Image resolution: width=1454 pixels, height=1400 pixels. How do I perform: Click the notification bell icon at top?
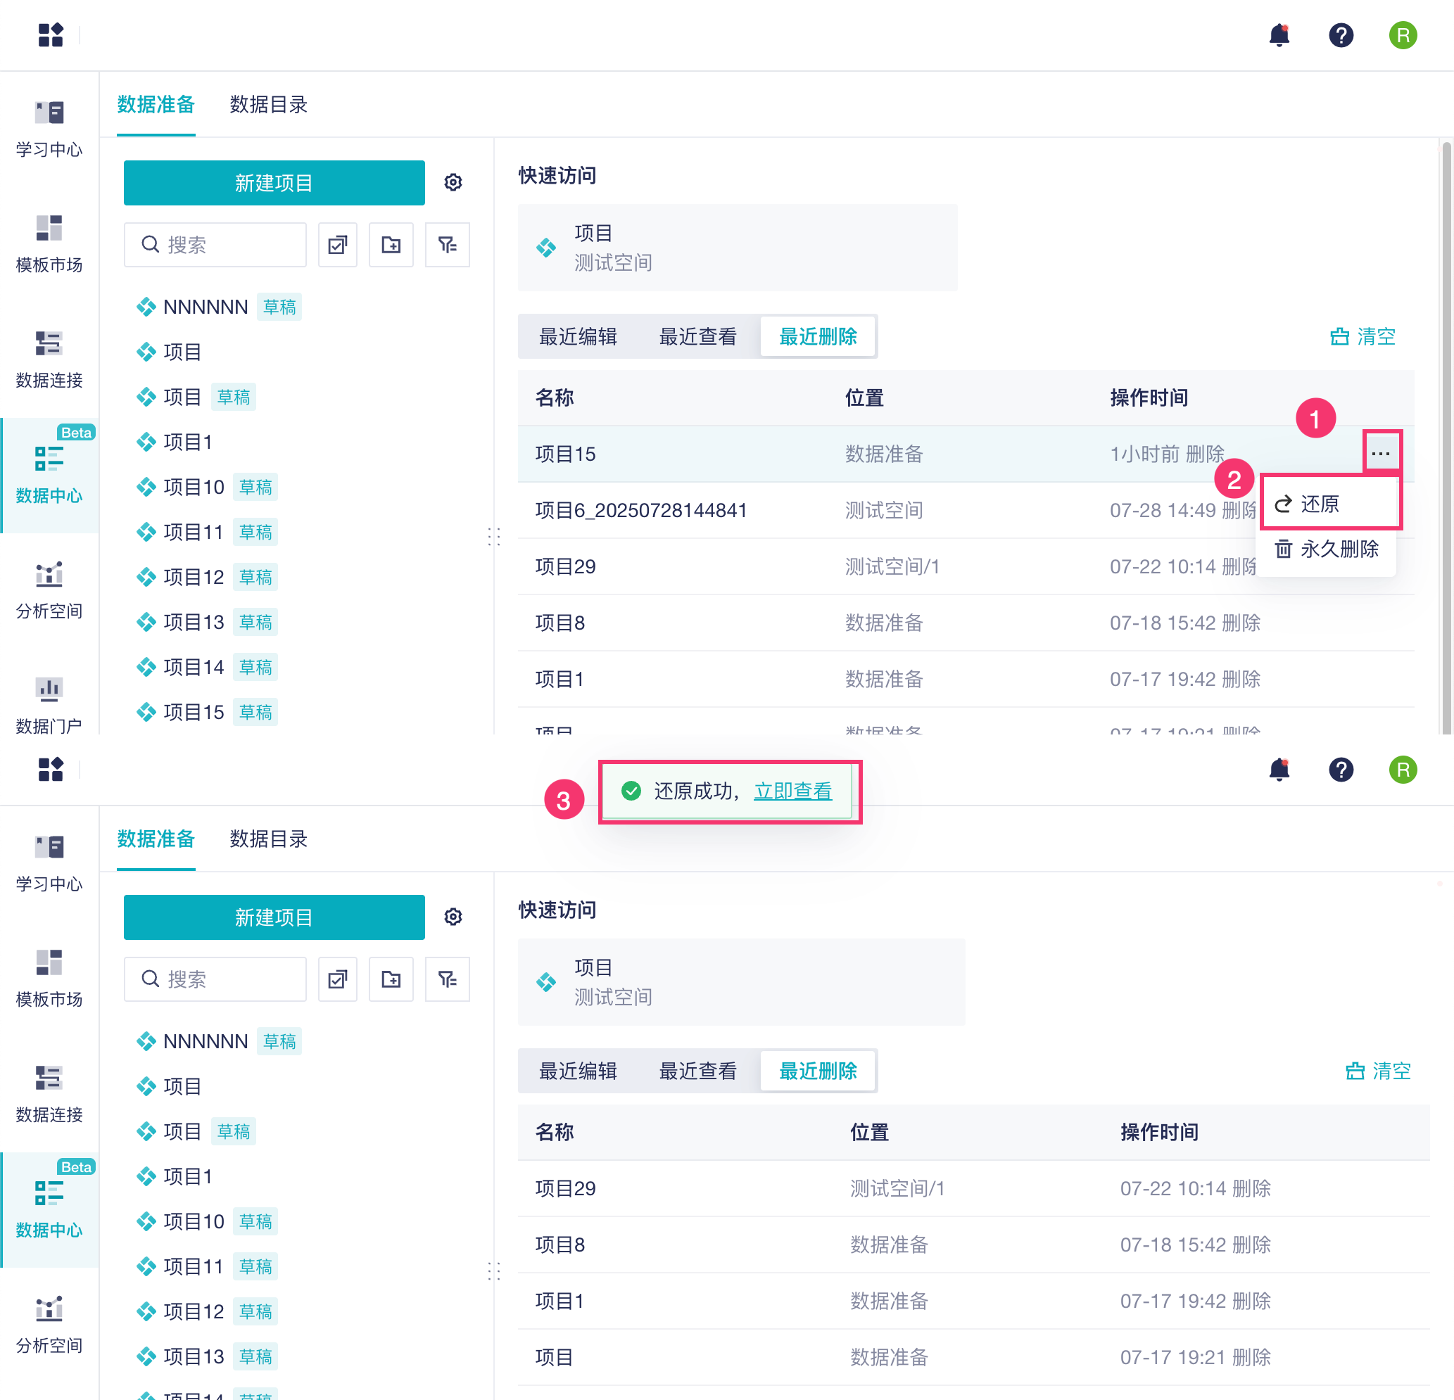point(1279,35)
